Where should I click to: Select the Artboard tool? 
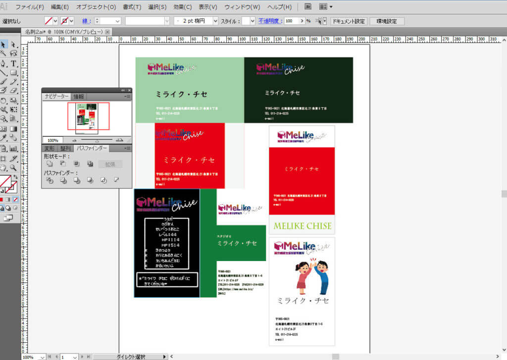pyautogui.click(x=3, y=159)
